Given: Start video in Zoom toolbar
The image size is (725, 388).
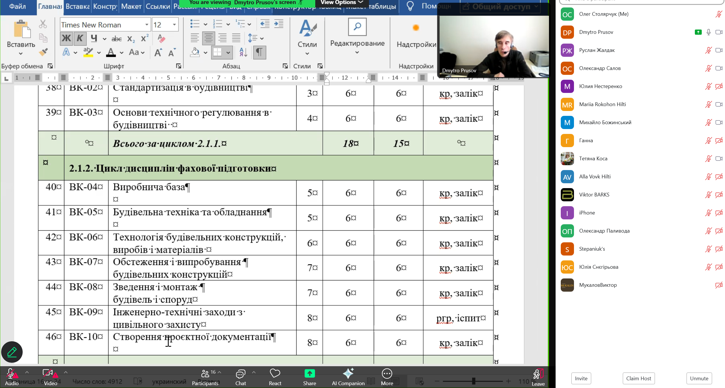Looking at the screenshot, I should [51, 377].
